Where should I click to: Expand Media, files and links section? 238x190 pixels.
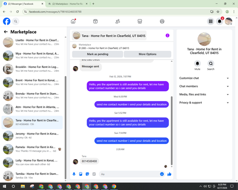204,95
